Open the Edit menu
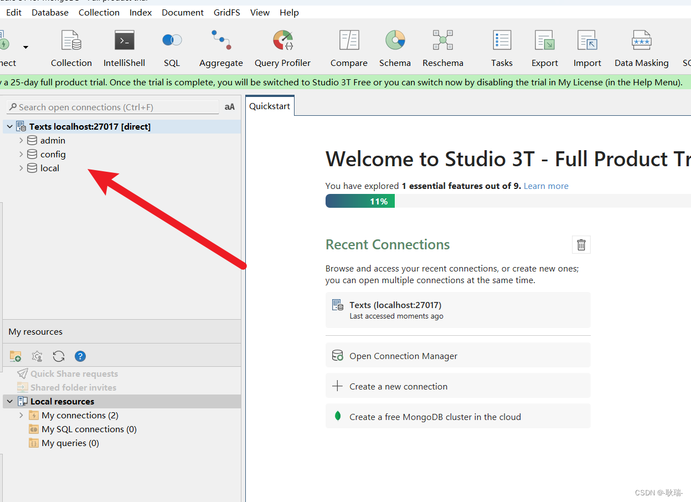This screenshot has width=691, height=502. coord(14,12)
